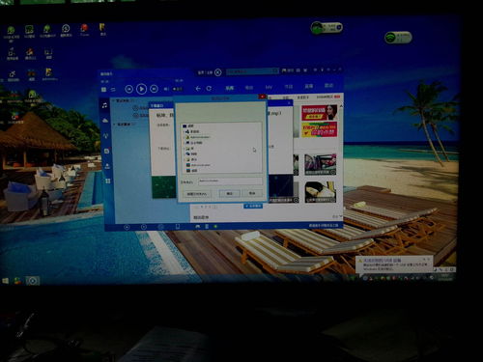Open the Windows Start menu
Image resolution: width=483 pixels, height=362 pixels.
coord(6,281)
